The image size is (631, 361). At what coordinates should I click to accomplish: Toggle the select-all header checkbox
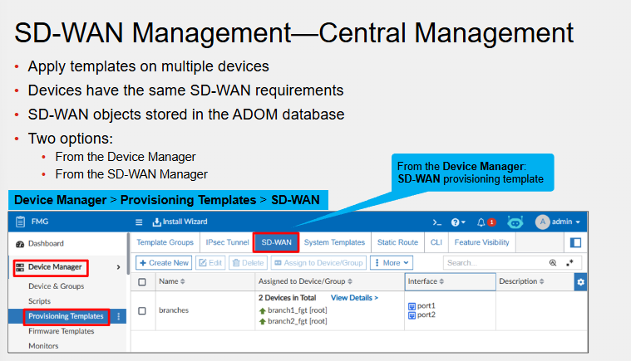tap(142, 282)
